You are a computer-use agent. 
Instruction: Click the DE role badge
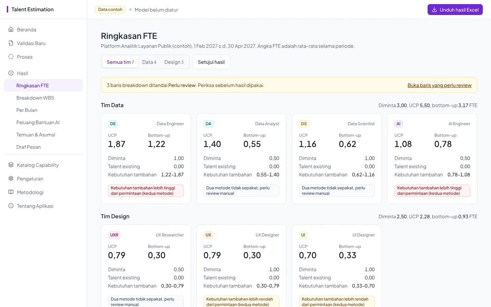coord(113,124)
